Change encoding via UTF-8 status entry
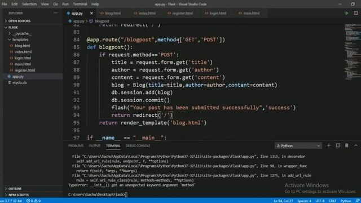The height and width of the screenshot is (203, 361). (x=320, y=201)
